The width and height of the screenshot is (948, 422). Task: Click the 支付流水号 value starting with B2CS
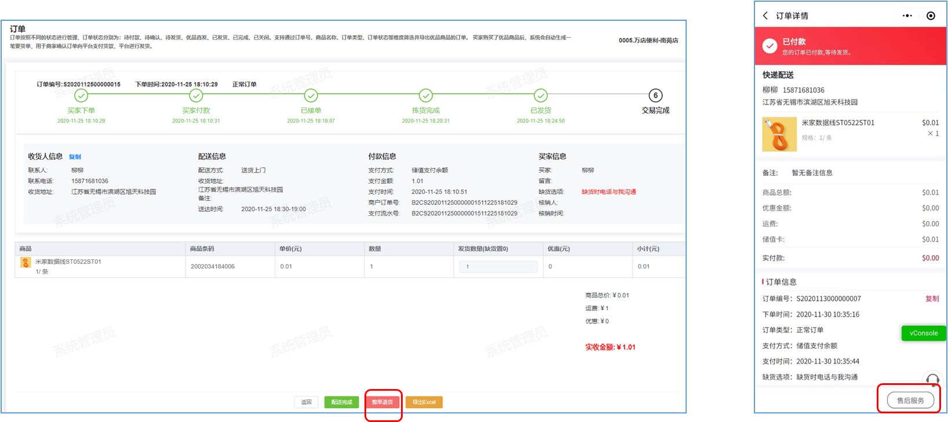pyautogui.click(x=465, y=214)
